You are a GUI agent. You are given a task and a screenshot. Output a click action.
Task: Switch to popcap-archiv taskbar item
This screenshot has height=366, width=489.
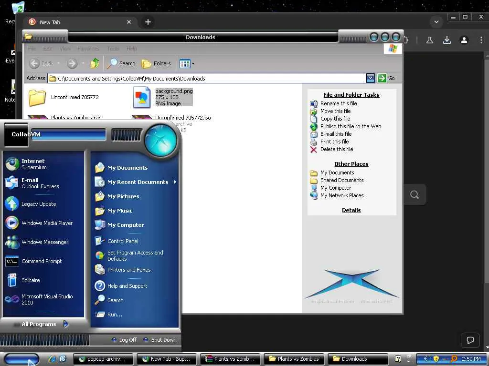coord(103,359)
